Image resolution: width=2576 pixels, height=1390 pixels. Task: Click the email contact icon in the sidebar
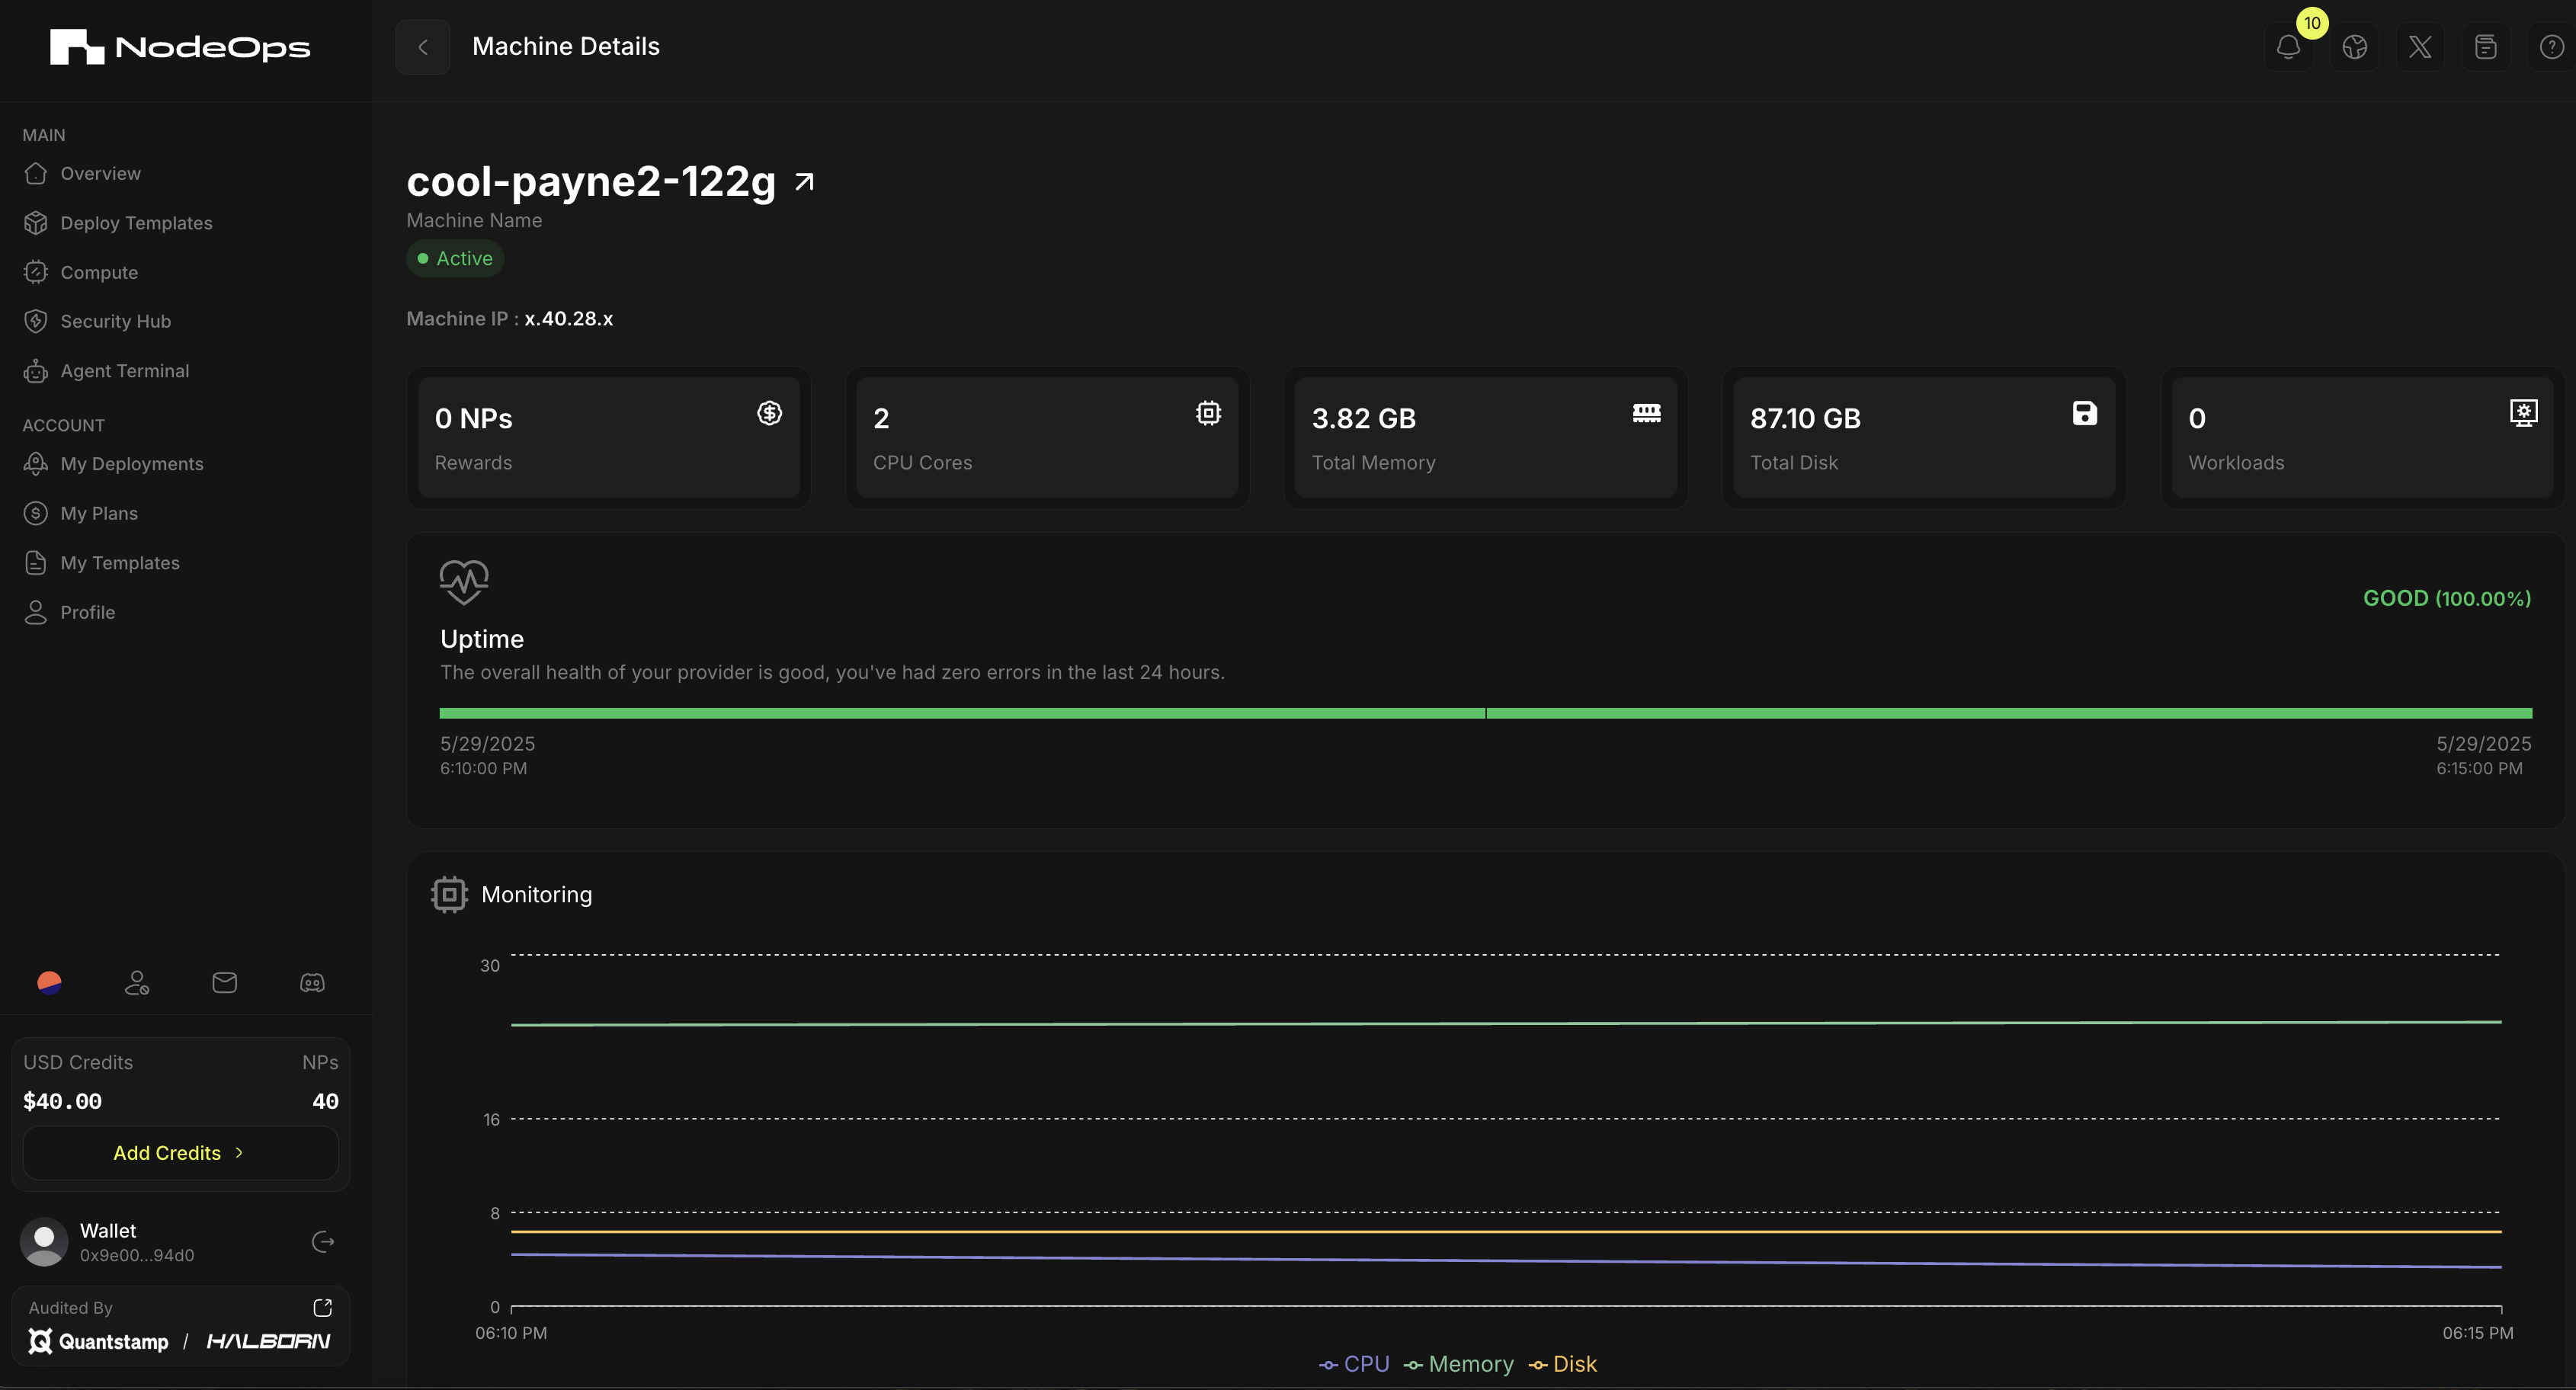click(x=224, y=983)
